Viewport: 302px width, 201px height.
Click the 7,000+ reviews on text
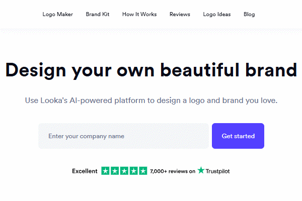point(173,171)
